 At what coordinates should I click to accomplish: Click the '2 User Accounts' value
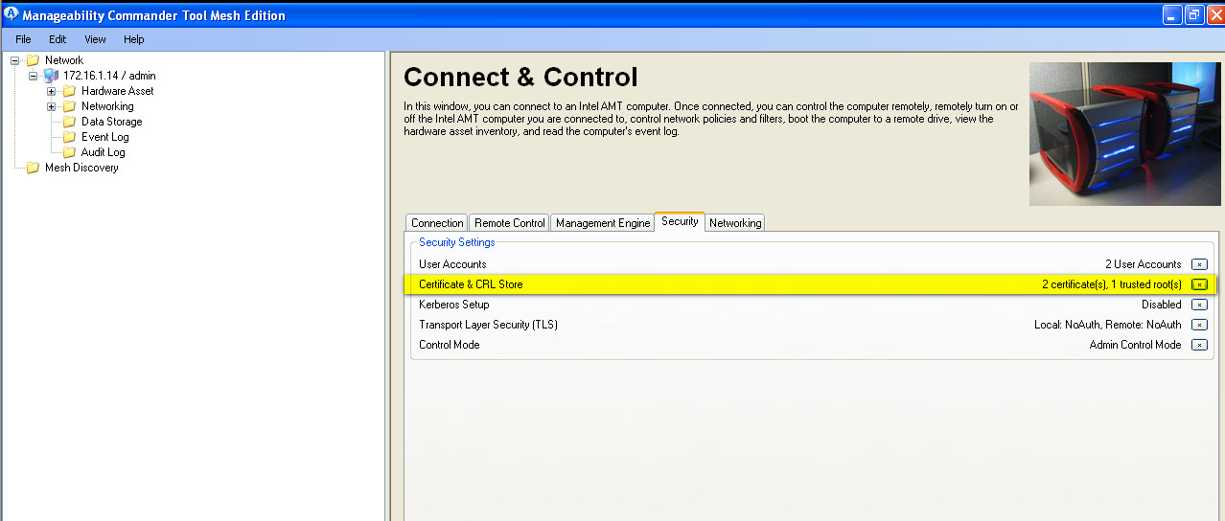pyautogui.click(x=1144, y=264)
